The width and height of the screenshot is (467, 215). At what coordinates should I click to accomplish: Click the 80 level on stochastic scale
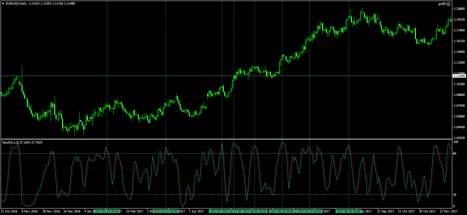tap(454, 154)
